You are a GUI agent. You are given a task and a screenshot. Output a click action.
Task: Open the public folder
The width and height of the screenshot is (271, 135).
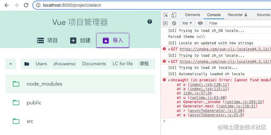pyautogui.click(x=80, y=103)
